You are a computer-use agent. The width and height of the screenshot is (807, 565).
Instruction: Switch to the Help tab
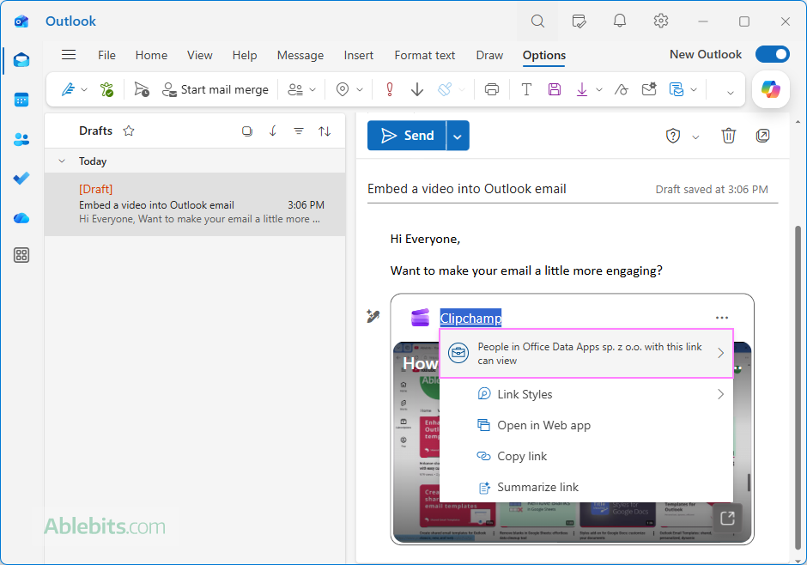245,55
